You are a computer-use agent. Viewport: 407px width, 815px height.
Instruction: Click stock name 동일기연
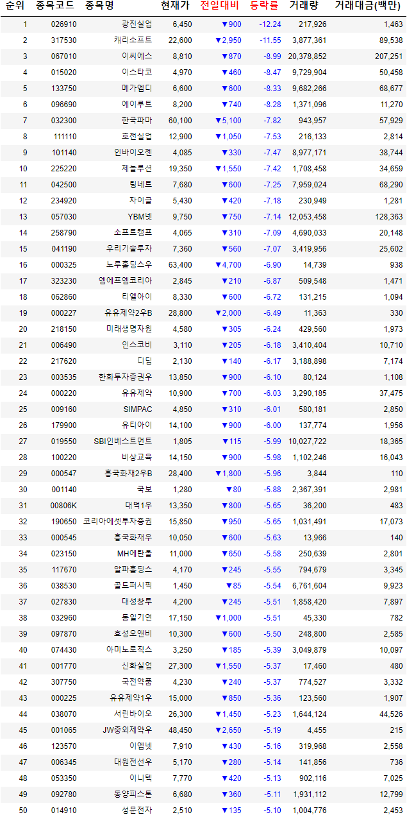[137, 618]
